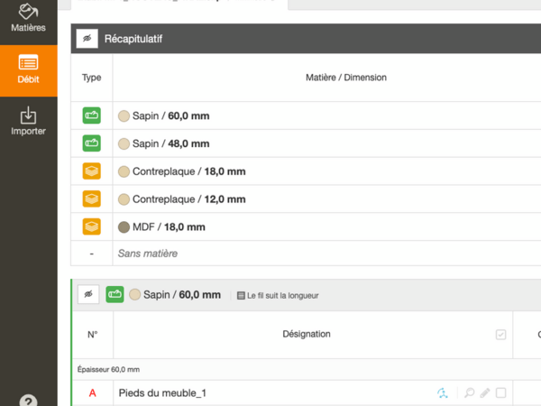
Task: Click the MDF material color swatch
Action: point(124,226)
